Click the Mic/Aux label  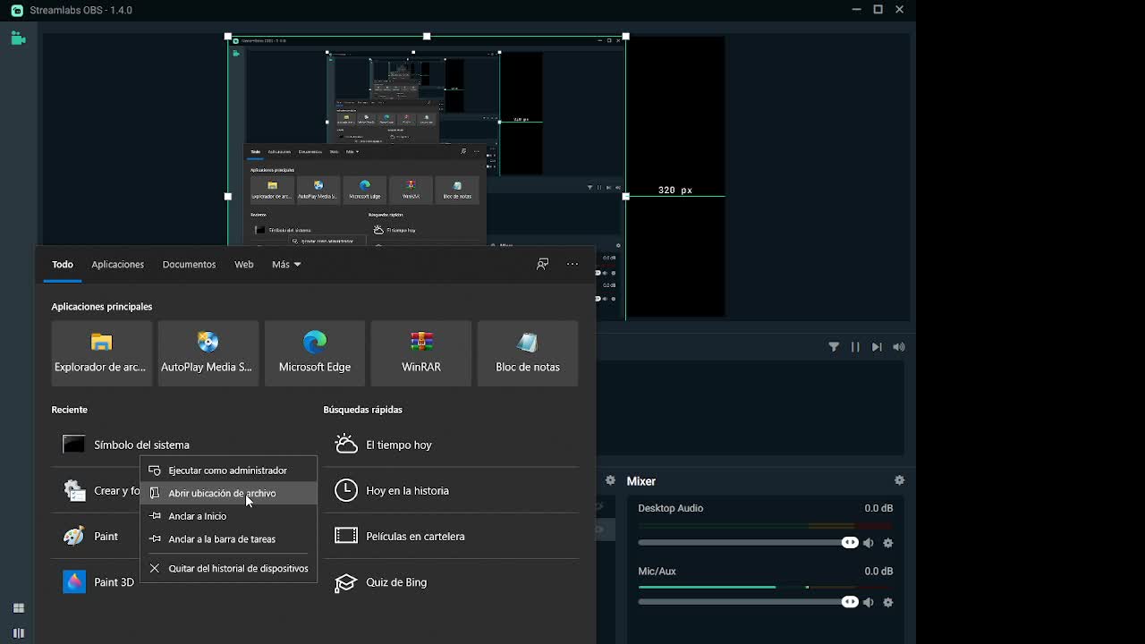tap(657, 571)
